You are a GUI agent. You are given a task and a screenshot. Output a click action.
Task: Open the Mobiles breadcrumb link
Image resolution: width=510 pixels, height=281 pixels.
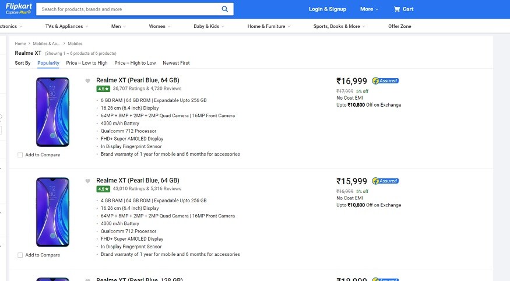(75, 44)
